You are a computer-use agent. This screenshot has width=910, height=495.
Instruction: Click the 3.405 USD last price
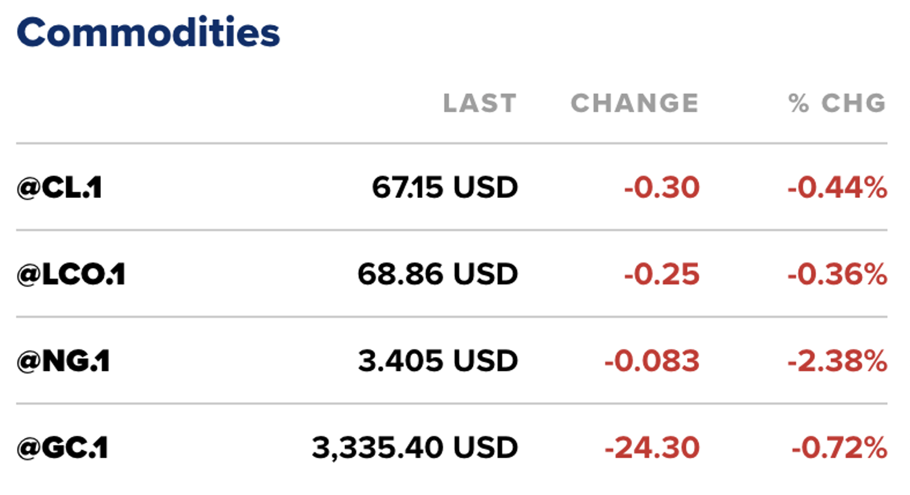438,361
